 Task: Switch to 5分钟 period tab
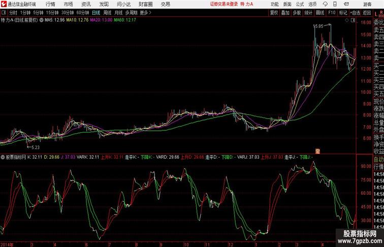(x=38, y=13)
